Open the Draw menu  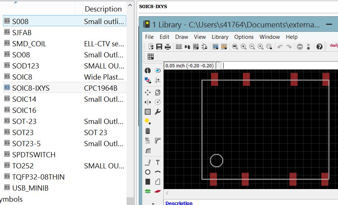click(x=182, y=37)
